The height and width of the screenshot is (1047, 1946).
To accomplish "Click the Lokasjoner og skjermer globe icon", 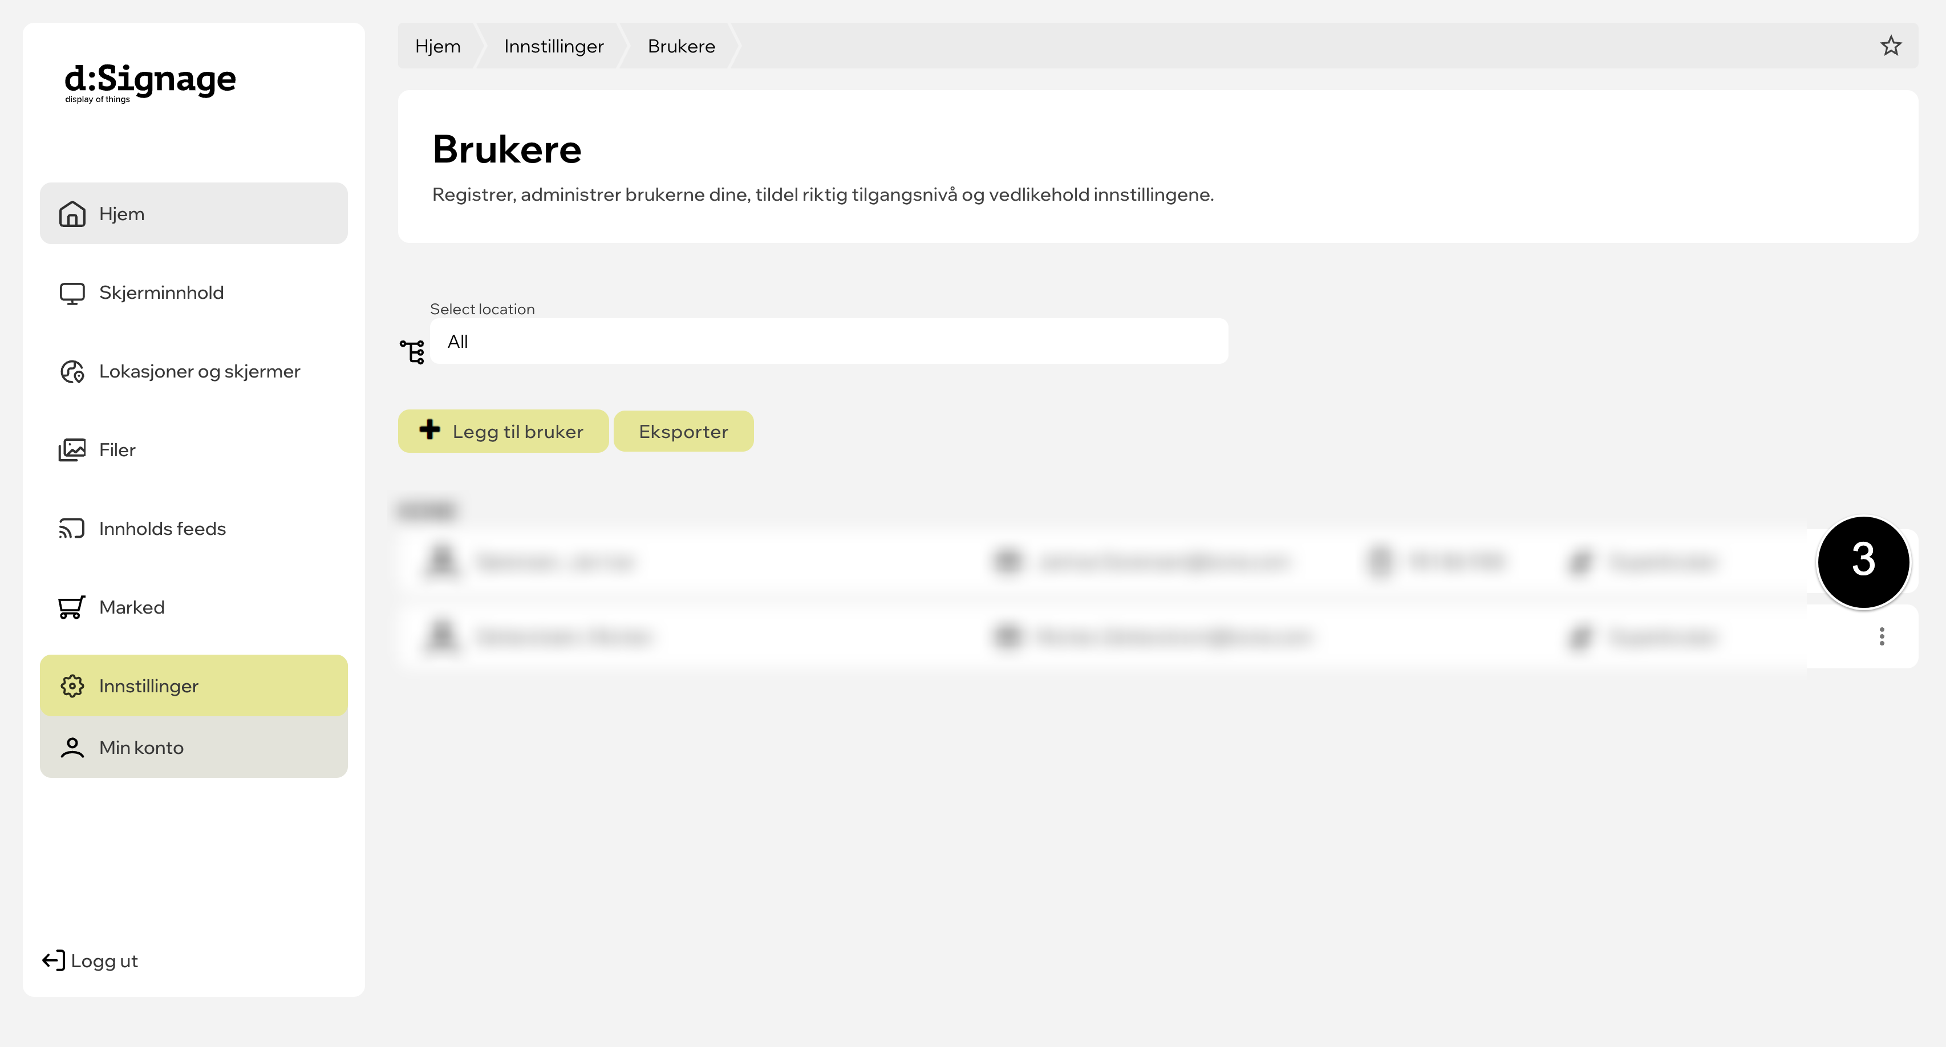I will point(72,372).
